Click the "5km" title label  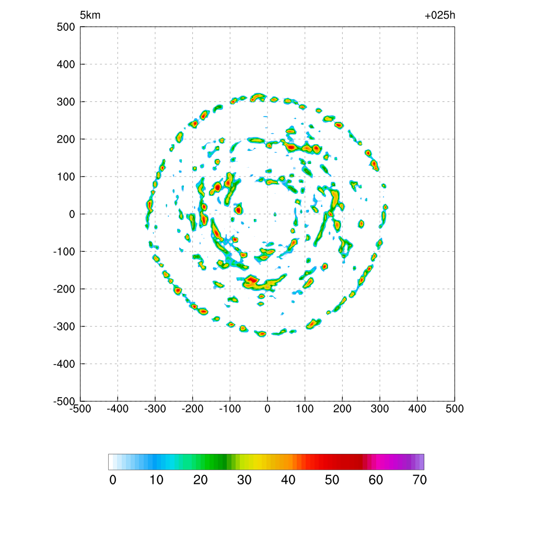point(90,15)
